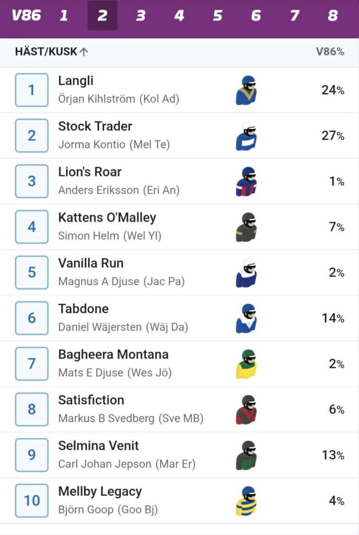
Task: Click Kattens O'Malley's grey jockey icon
Action: (246, 227)
